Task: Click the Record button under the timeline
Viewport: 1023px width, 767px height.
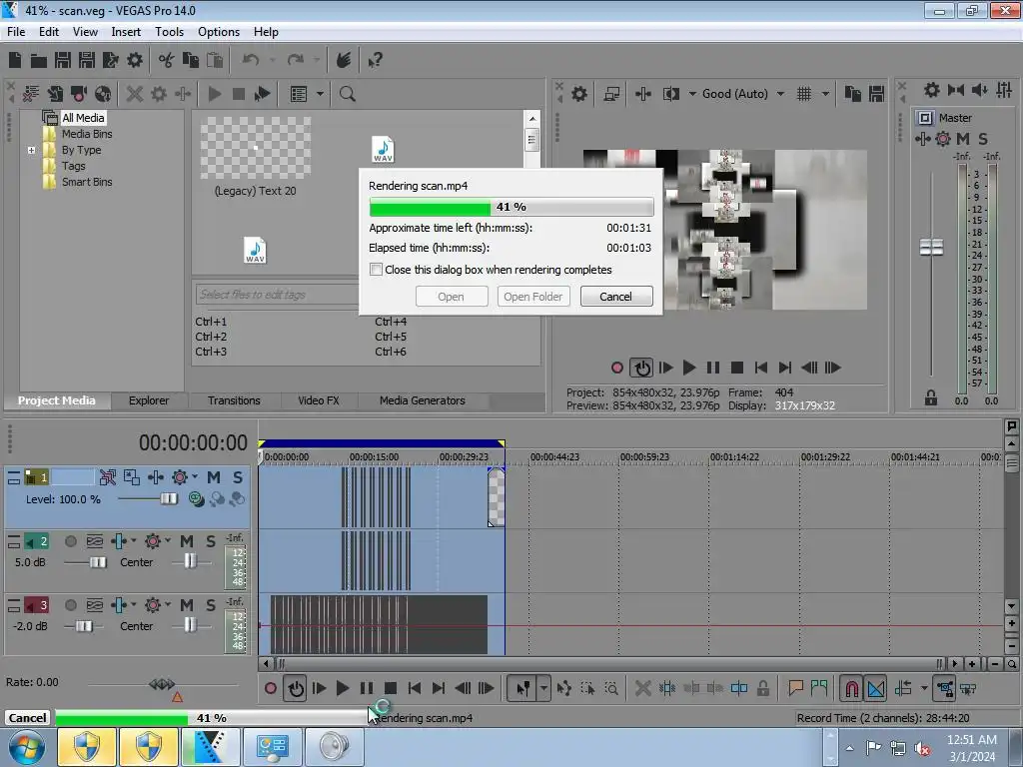Action: pos(271,688)
